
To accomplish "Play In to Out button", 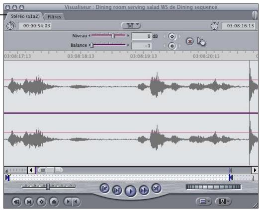I will [x=117, y=190].
